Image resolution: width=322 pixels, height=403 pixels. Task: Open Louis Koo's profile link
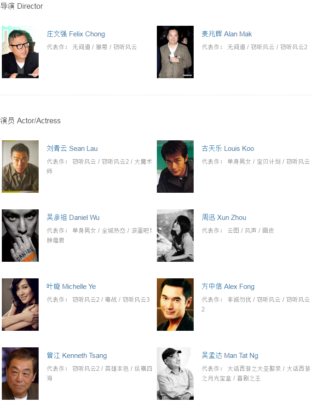tap(228, 149)
